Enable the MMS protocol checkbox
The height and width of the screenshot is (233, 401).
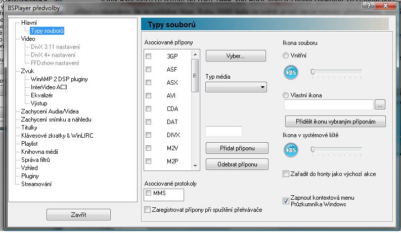[148, 193]
